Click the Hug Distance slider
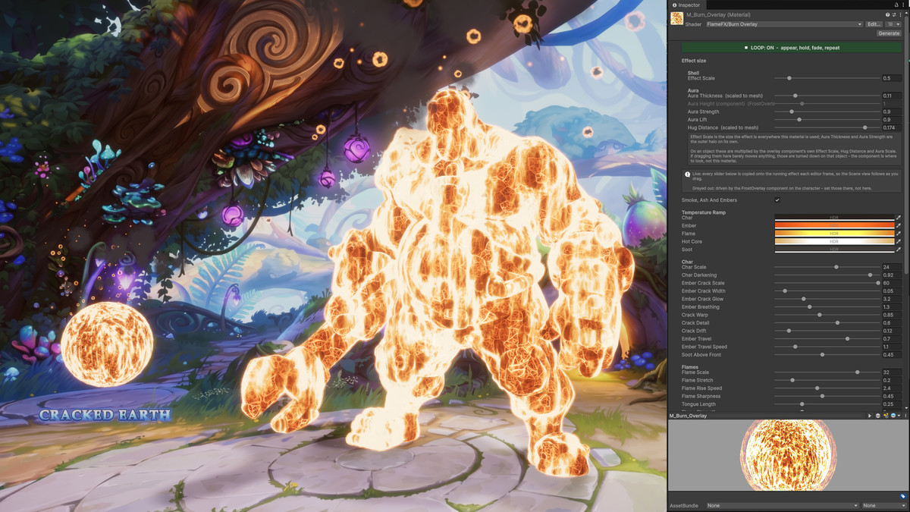The height and width of the screenshot is (512, 910). pyautogui.click(x=827, y=127)
